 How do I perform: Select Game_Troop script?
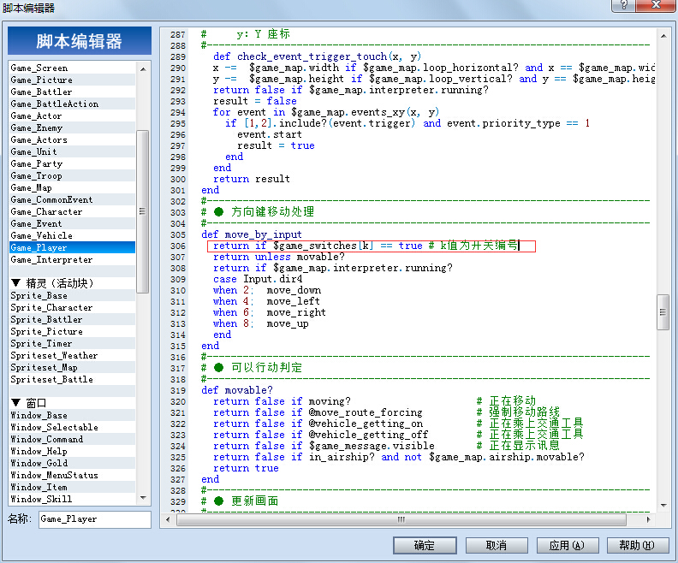(72, 176)
